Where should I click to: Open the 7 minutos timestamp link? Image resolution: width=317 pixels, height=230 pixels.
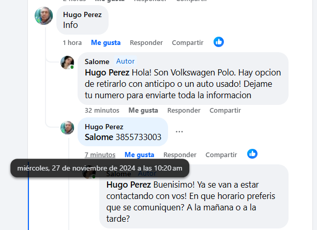(x=100, y=155)
